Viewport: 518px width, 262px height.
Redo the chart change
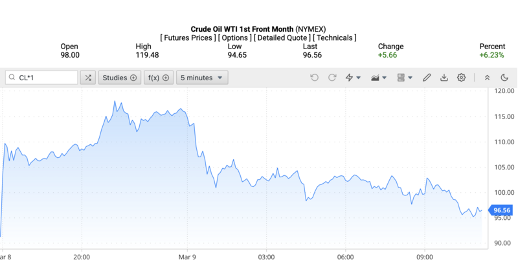[x=332, y=78]
